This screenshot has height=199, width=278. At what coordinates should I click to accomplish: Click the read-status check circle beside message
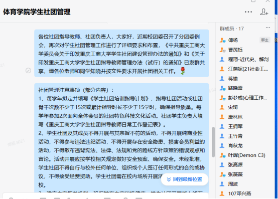tap(28, 71)
